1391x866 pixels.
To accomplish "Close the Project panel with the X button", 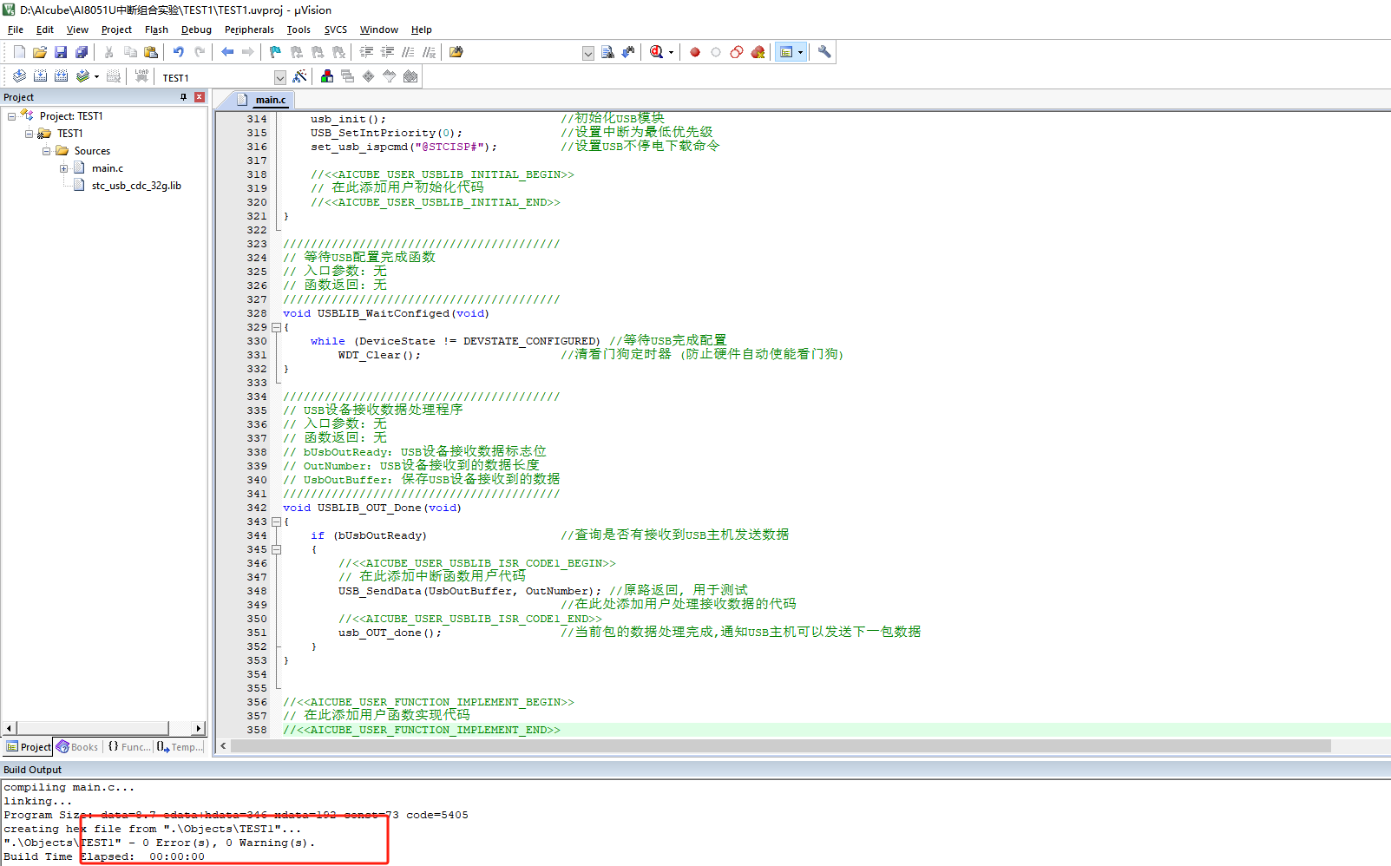I will point(200,97).
